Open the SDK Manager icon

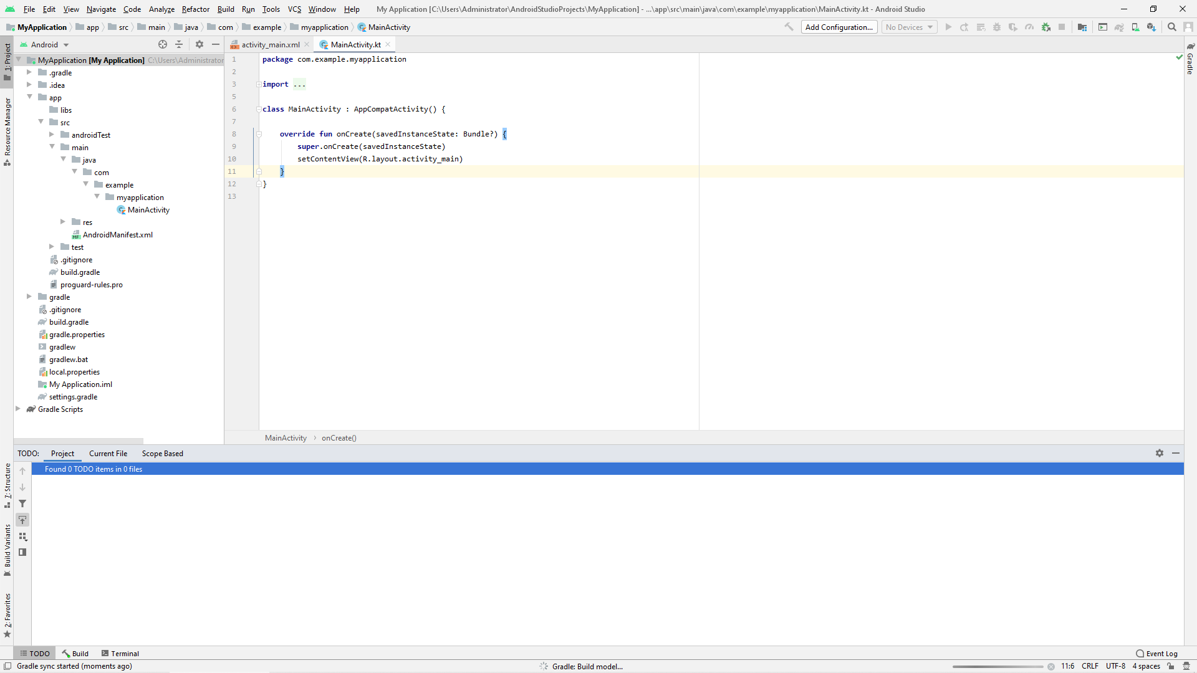1151,27
